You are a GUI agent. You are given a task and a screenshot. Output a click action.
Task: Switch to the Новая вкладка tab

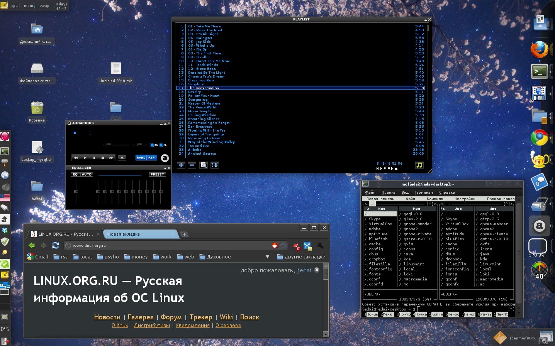[x=124, y=234]
